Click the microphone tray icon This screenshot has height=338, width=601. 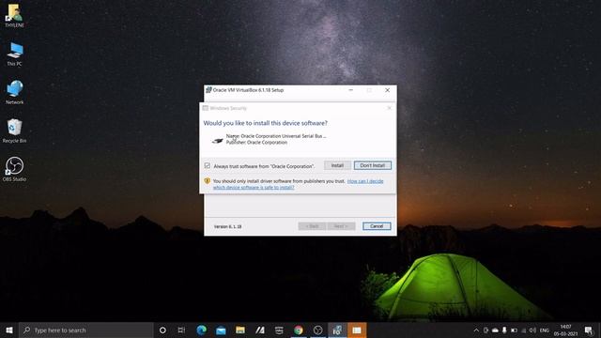click(x=504, y=330)
